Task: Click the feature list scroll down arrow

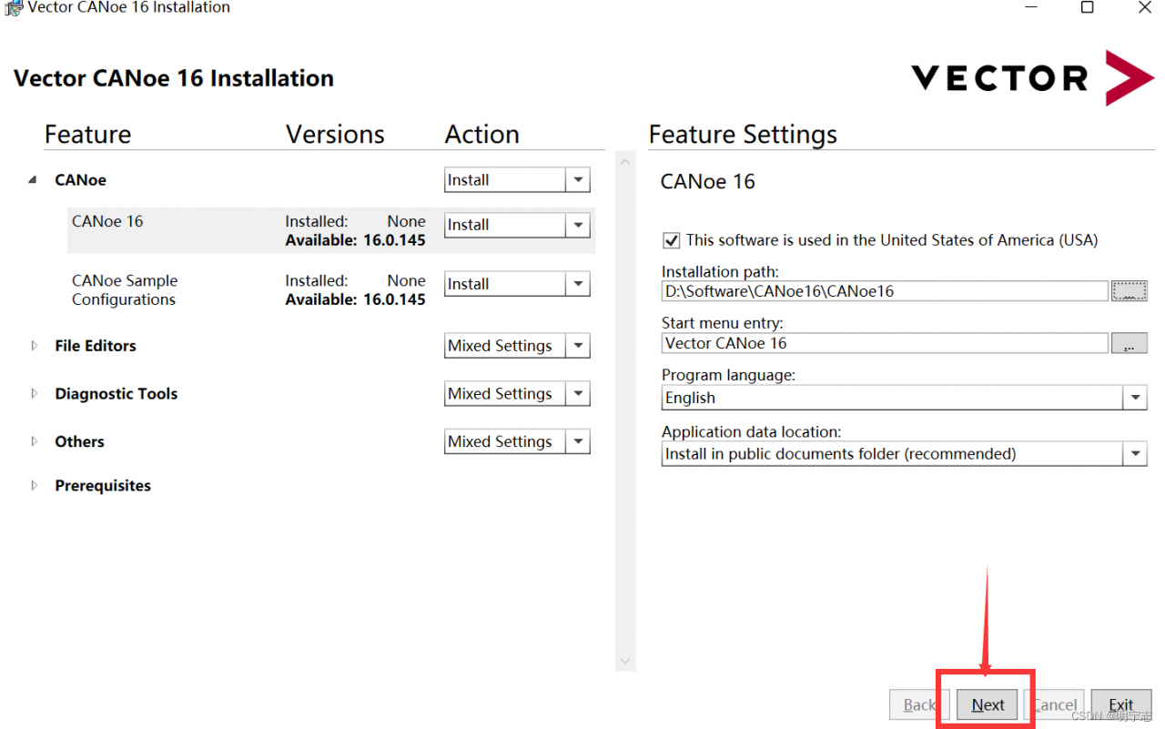Action: tap(625, 661)
